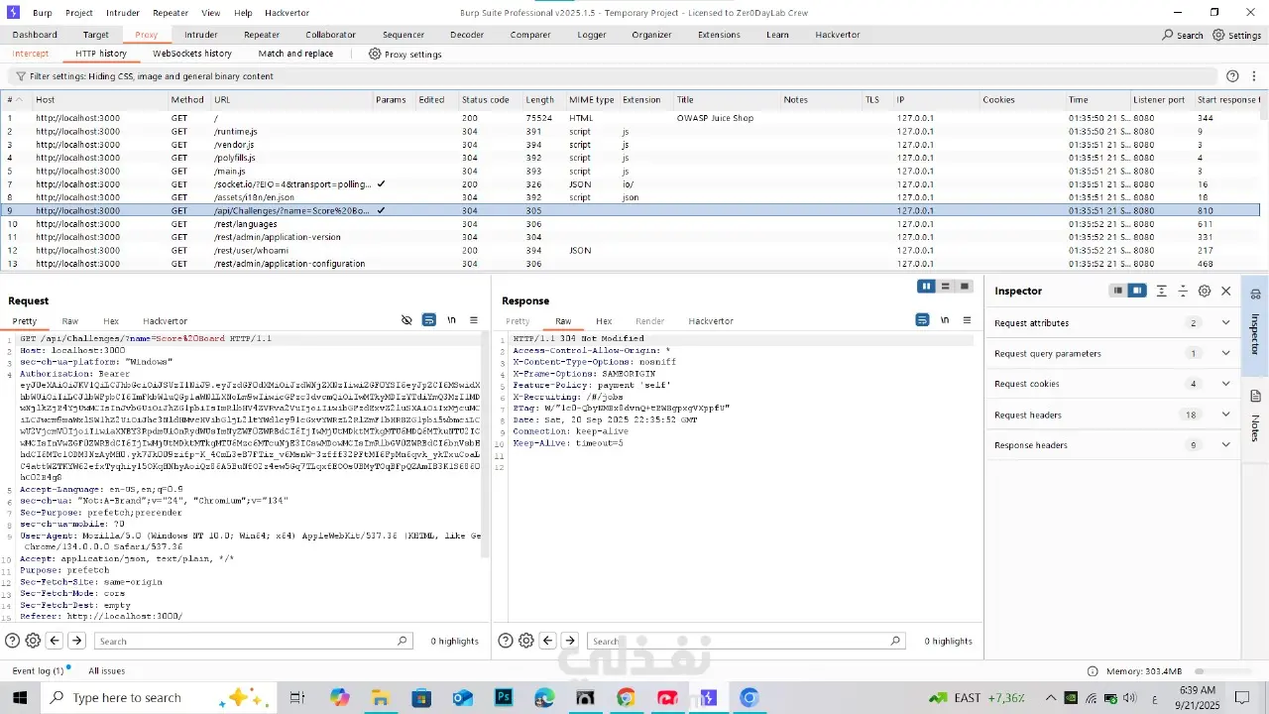Open Request editor hamburger menu
The image size is (1269, 714).
474,320
